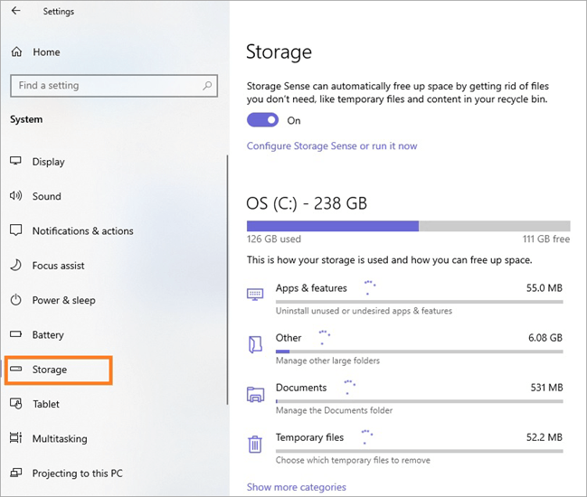
Task: Turn off the Storage Sense toggle
Action: coord(262,120)
